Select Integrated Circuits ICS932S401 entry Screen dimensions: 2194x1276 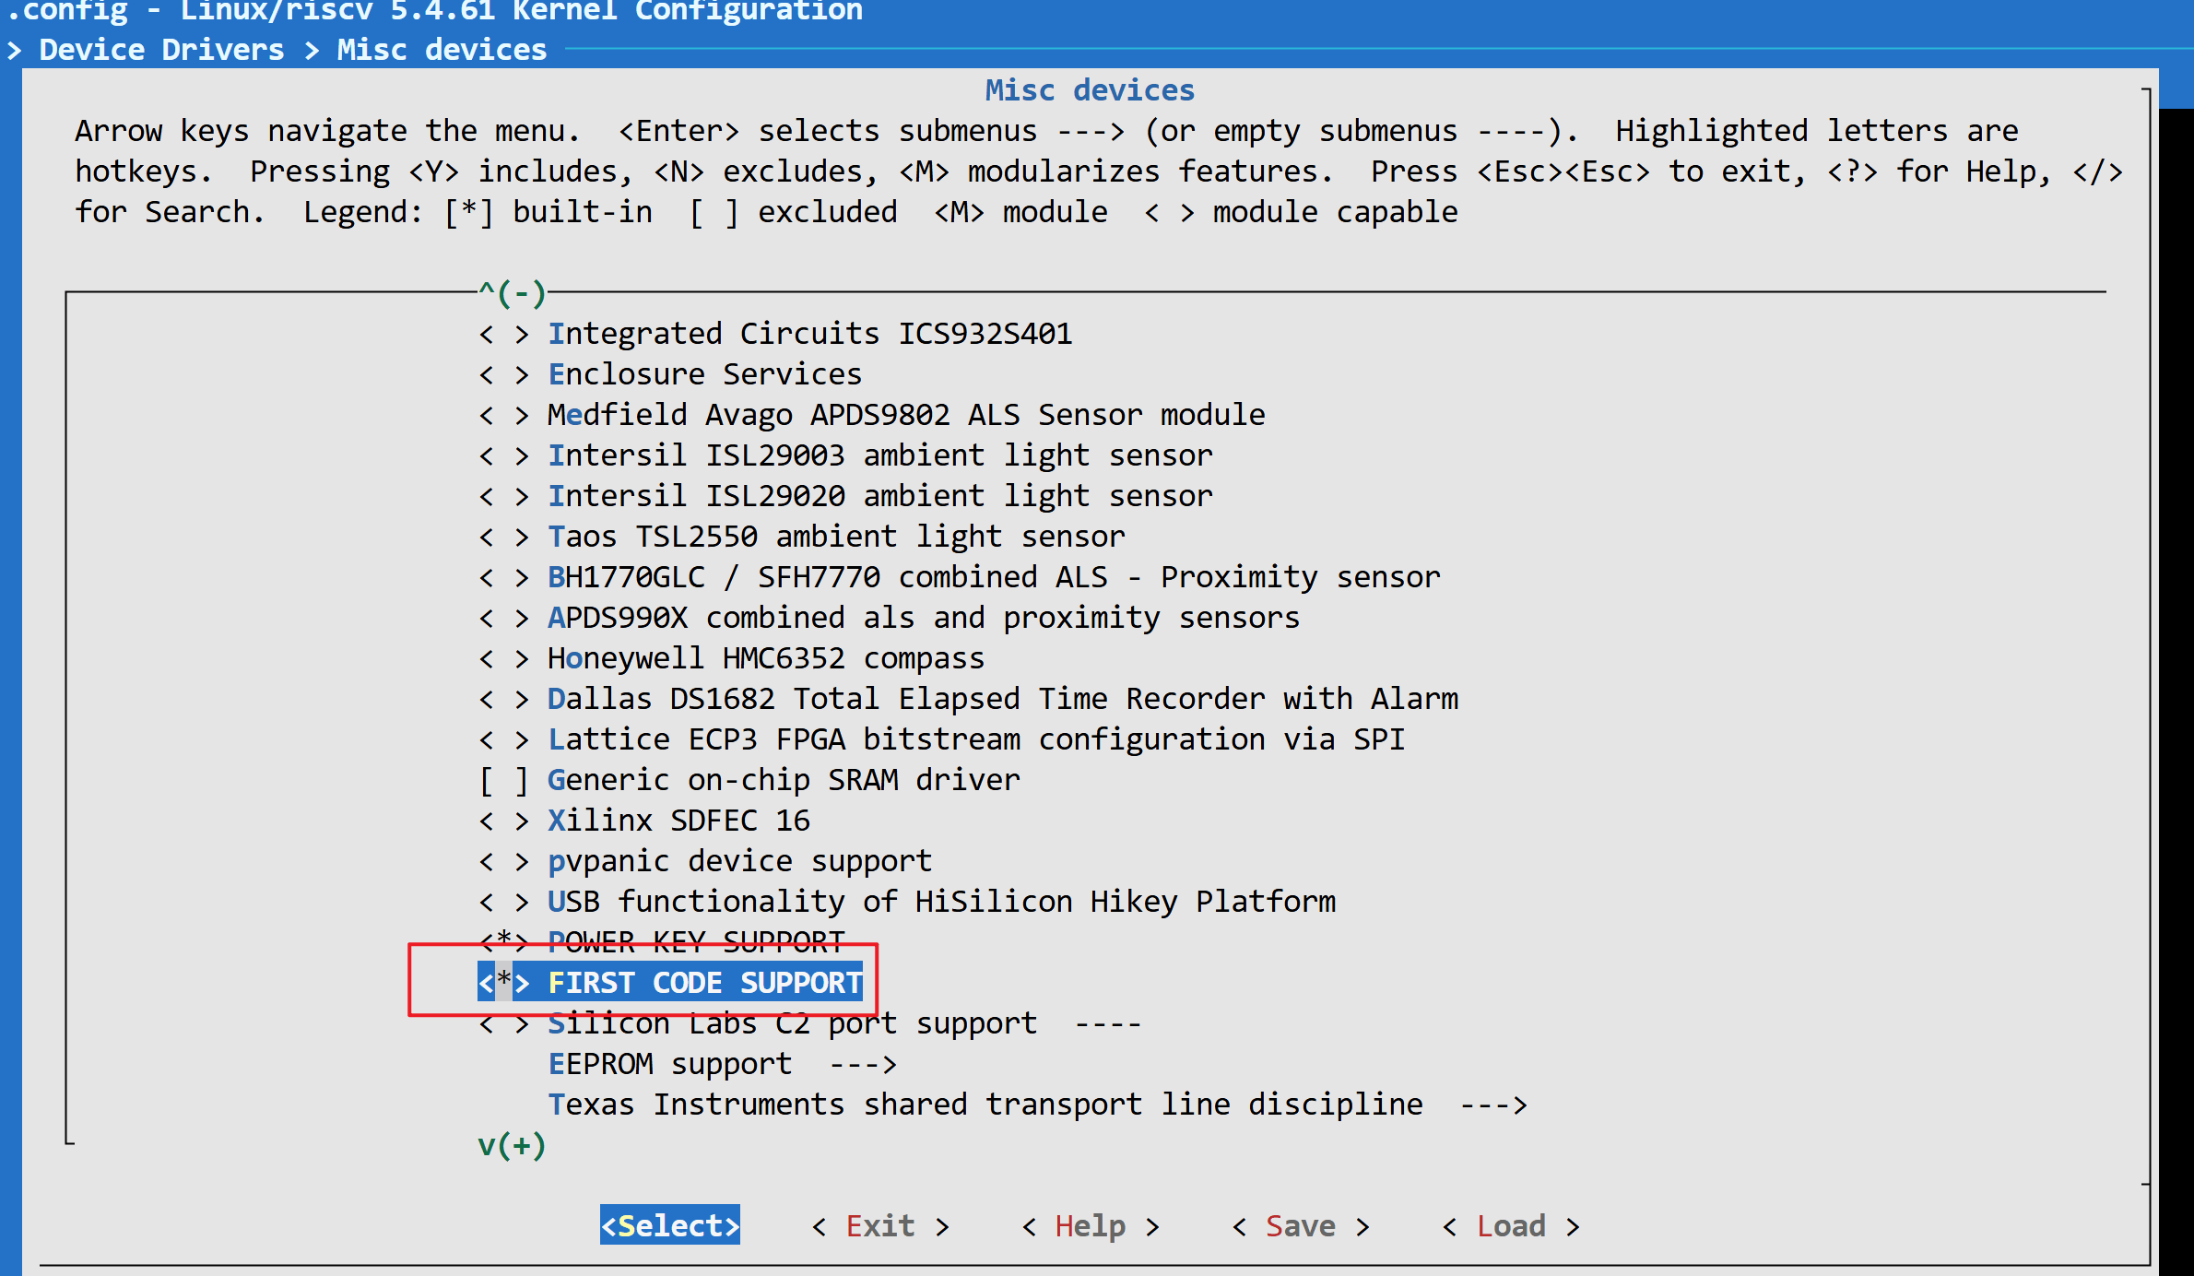pos(809,334)
